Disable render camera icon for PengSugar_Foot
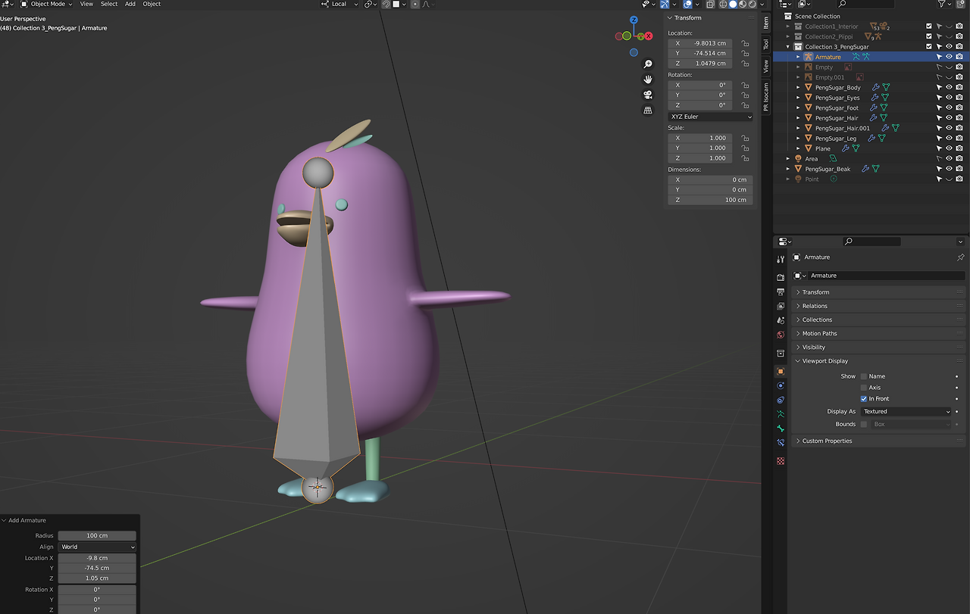Image resolution: width=970 pixels, height=614 pixels. (x=959, y=108)
